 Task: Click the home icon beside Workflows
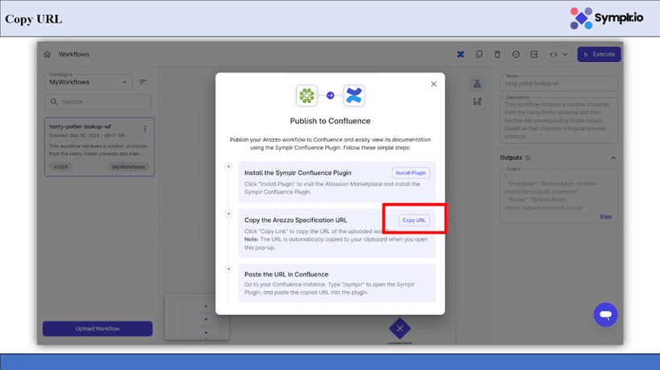coord(48,55)
